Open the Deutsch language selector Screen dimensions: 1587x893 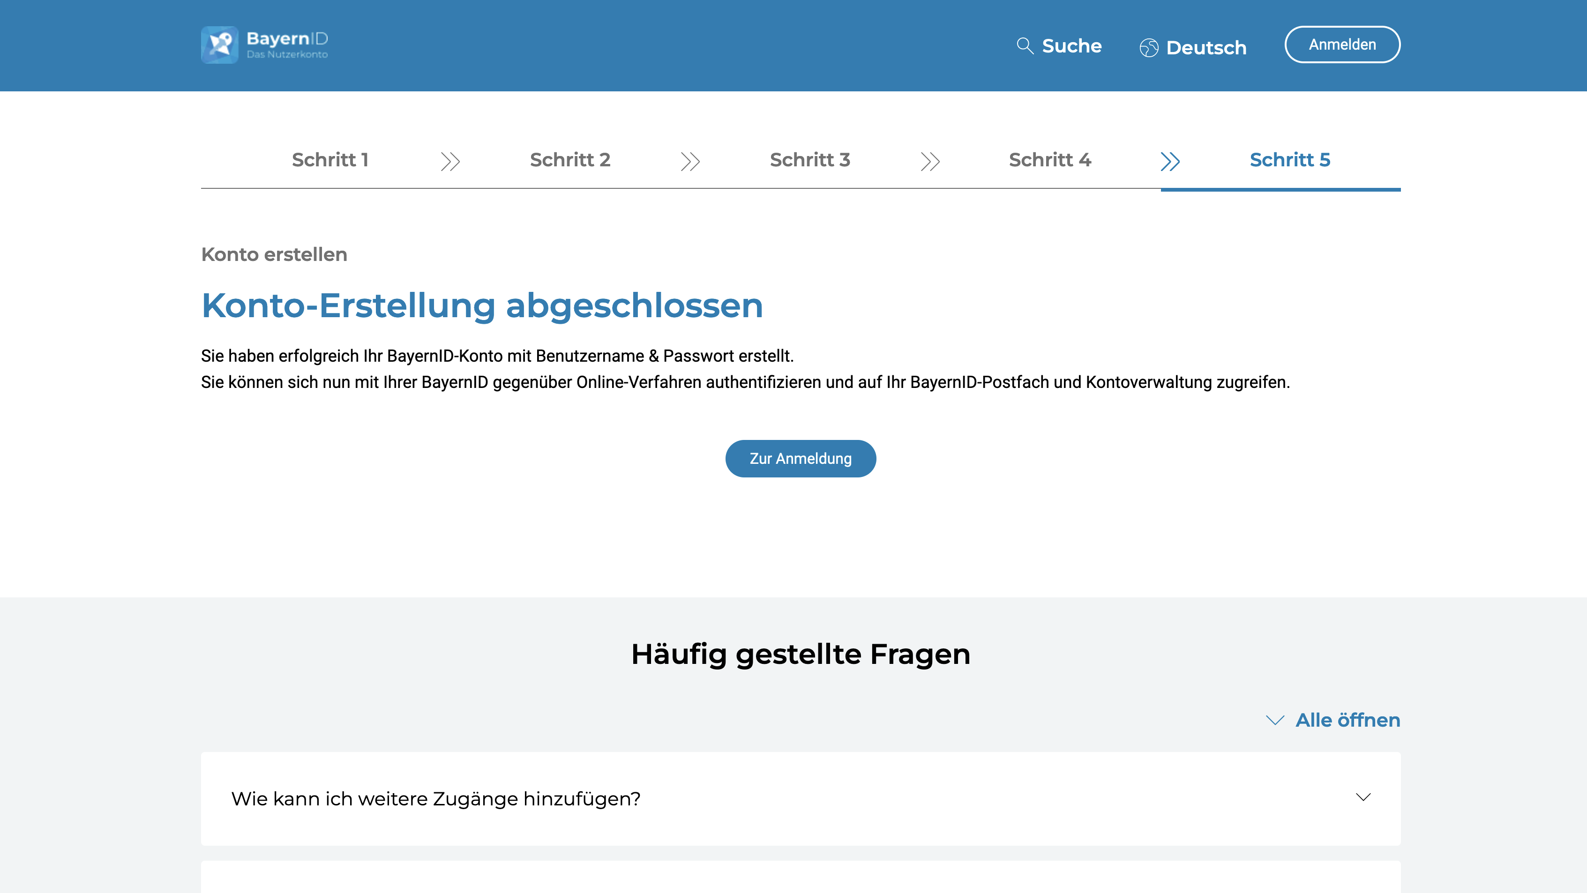(1193, 48)
